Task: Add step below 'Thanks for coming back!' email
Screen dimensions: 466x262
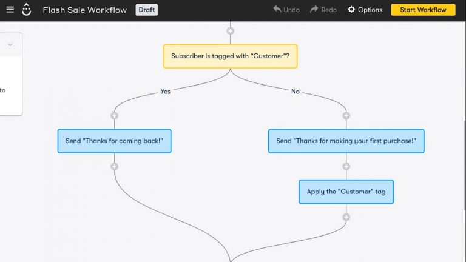Action: 115,166
